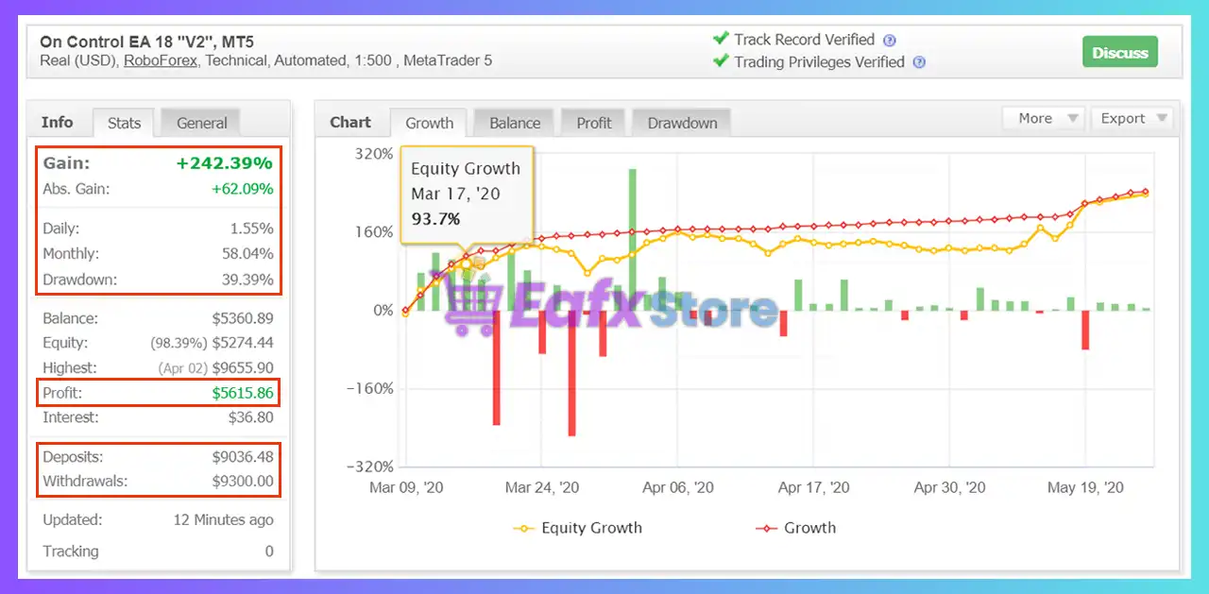1209x594 pixels.
Task: Select the Profit chart tab
Action: 594,123
